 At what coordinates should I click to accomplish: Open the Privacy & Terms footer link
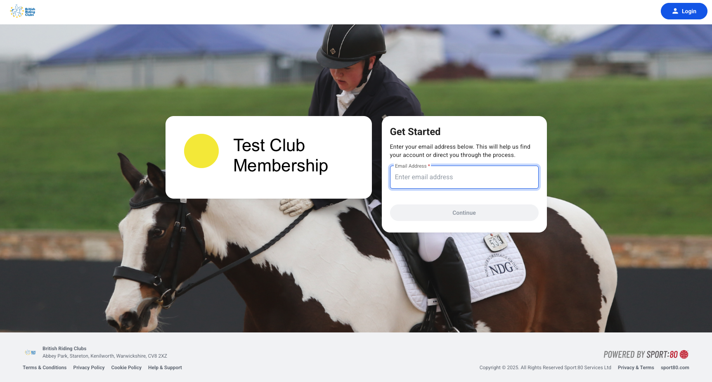636,368
